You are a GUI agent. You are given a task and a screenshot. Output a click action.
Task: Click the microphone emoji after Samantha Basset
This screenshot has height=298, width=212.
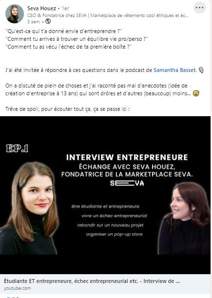pyautogui.click(x=201, y=70)
